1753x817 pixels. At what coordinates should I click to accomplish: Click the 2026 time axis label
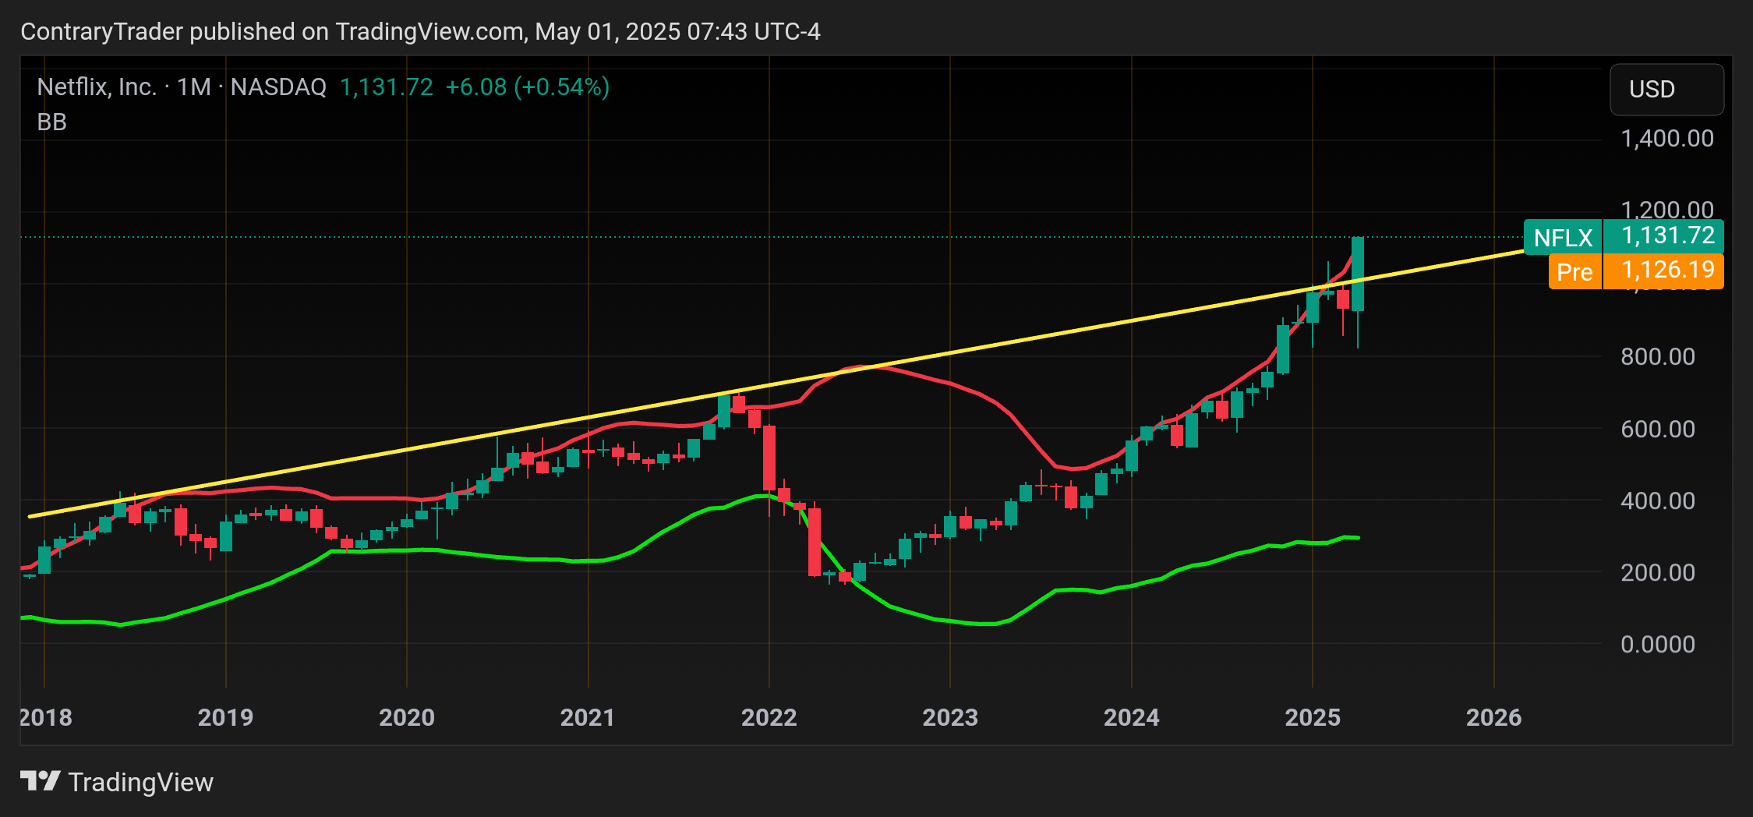coord(1493,717)
